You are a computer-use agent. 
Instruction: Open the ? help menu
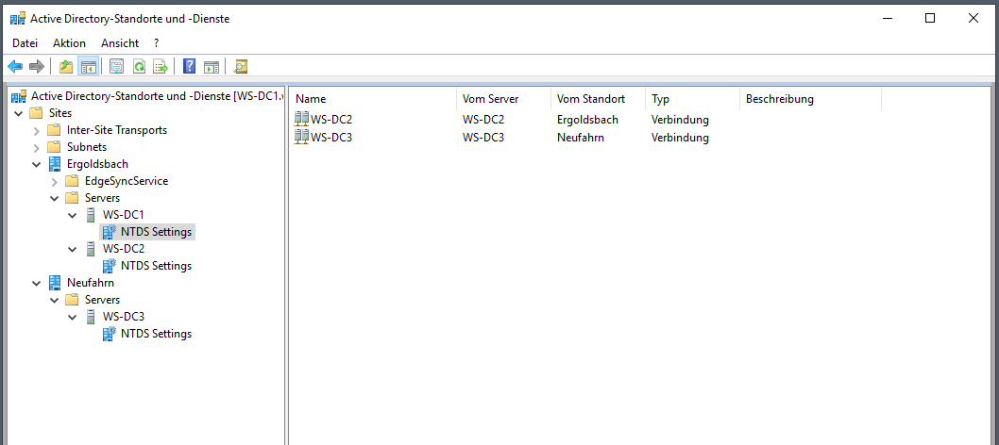point(156,43)
